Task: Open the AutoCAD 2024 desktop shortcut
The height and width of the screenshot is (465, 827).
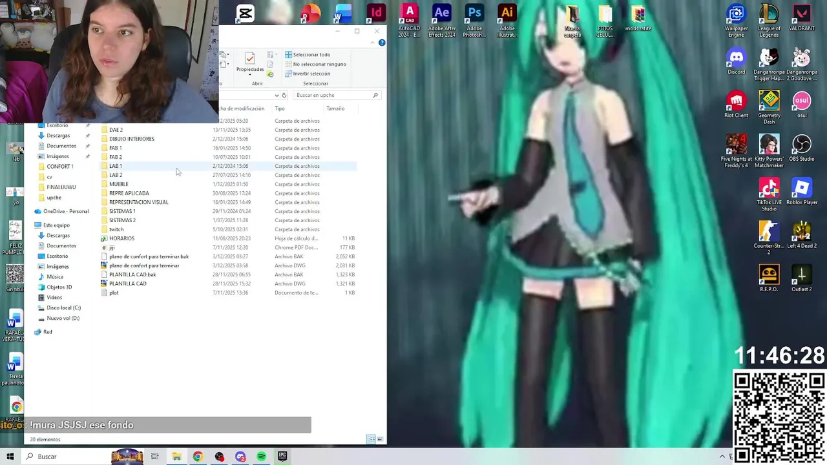Action: pos(409,19)
